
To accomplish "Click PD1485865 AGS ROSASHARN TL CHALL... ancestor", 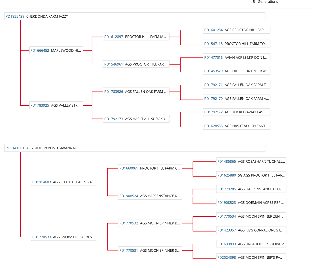I will [251, 161].
